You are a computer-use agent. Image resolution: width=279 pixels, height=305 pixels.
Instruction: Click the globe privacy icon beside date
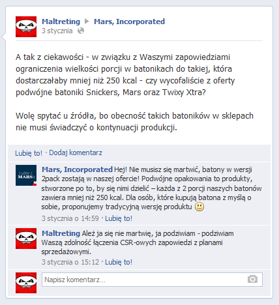pos(81,31)
